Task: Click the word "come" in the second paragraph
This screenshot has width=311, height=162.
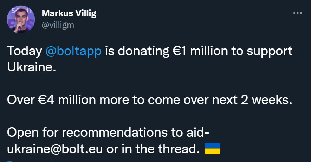Action: [164, 100]
